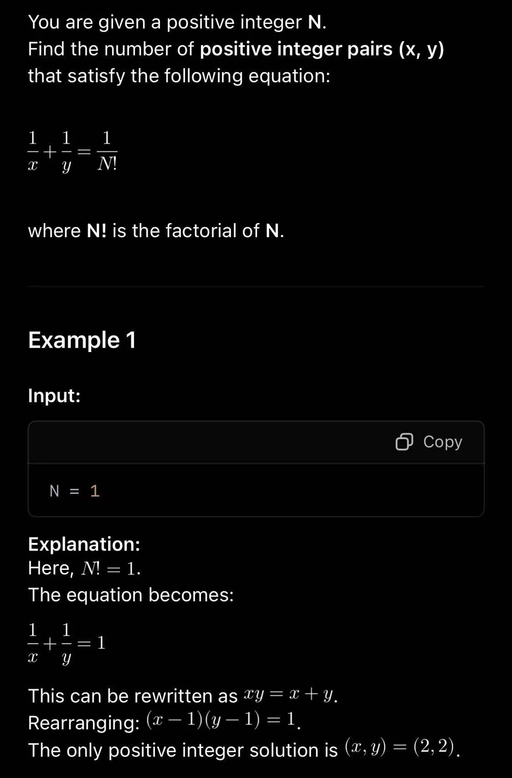Click the "Input:" label
The width and height of the screenshot is (512, 778).
pyautogui.click(x=54, y=395)
